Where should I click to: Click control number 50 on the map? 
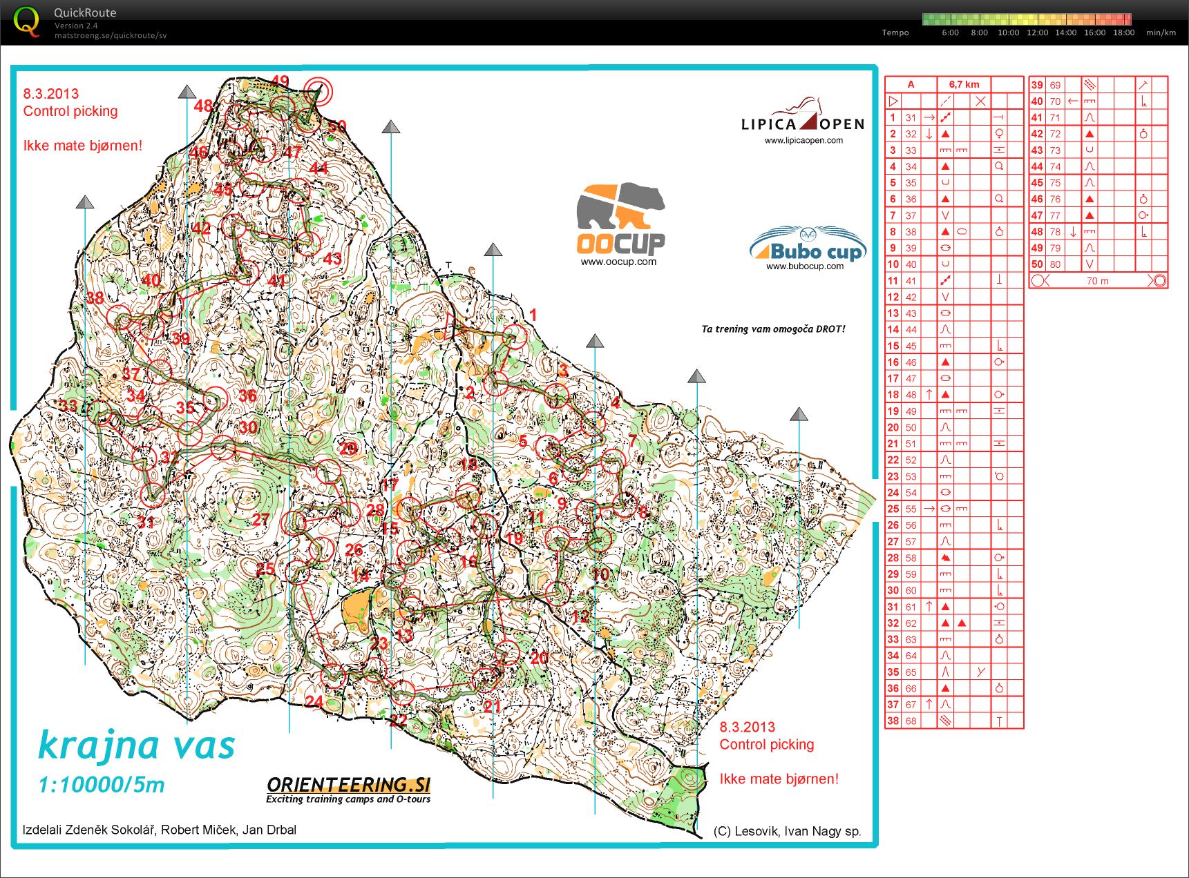pos(337,126)
